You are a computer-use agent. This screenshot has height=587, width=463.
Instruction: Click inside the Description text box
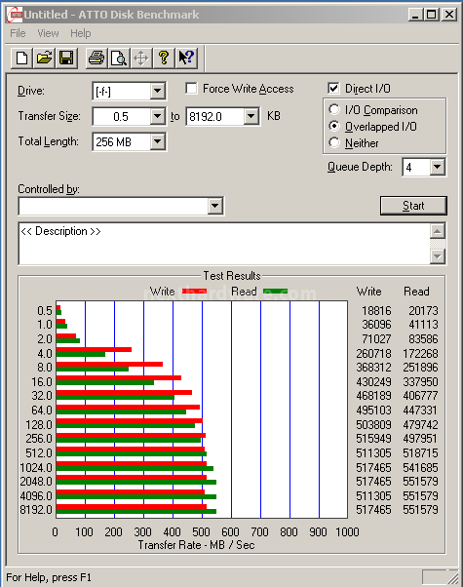tap(224, 244)
